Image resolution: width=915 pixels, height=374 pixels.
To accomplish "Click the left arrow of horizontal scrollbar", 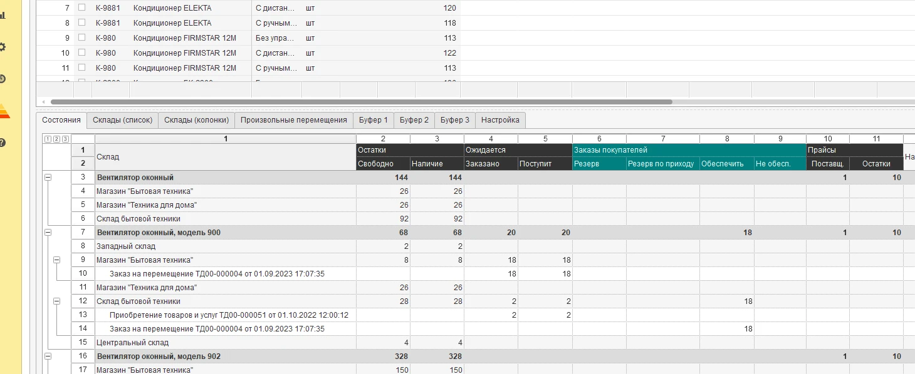I will tap(43, 101).
